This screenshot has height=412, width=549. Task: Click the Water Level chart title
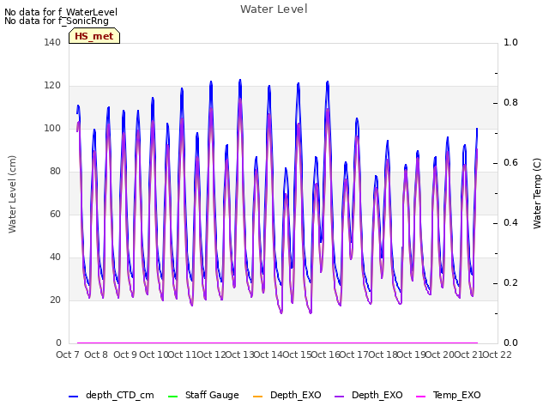[274, 9]
